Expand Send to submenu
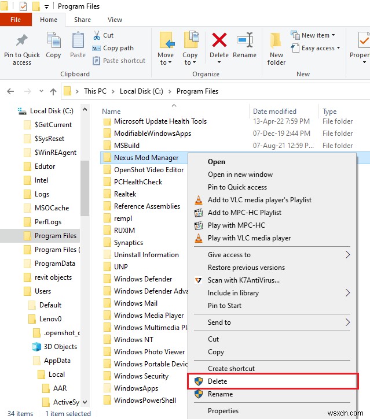Viewport: 370px width, 419px height. click(x=347, y=322)
